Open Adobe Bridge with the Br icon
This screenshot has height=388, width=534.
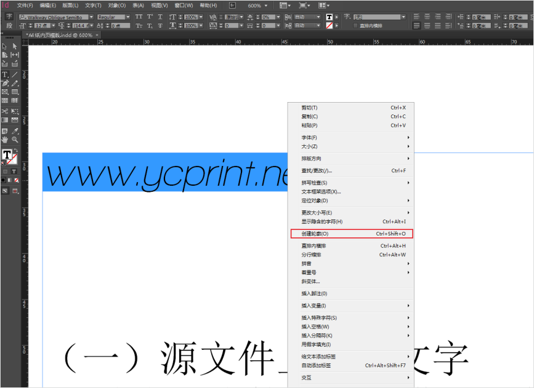[x=233, y=5]
